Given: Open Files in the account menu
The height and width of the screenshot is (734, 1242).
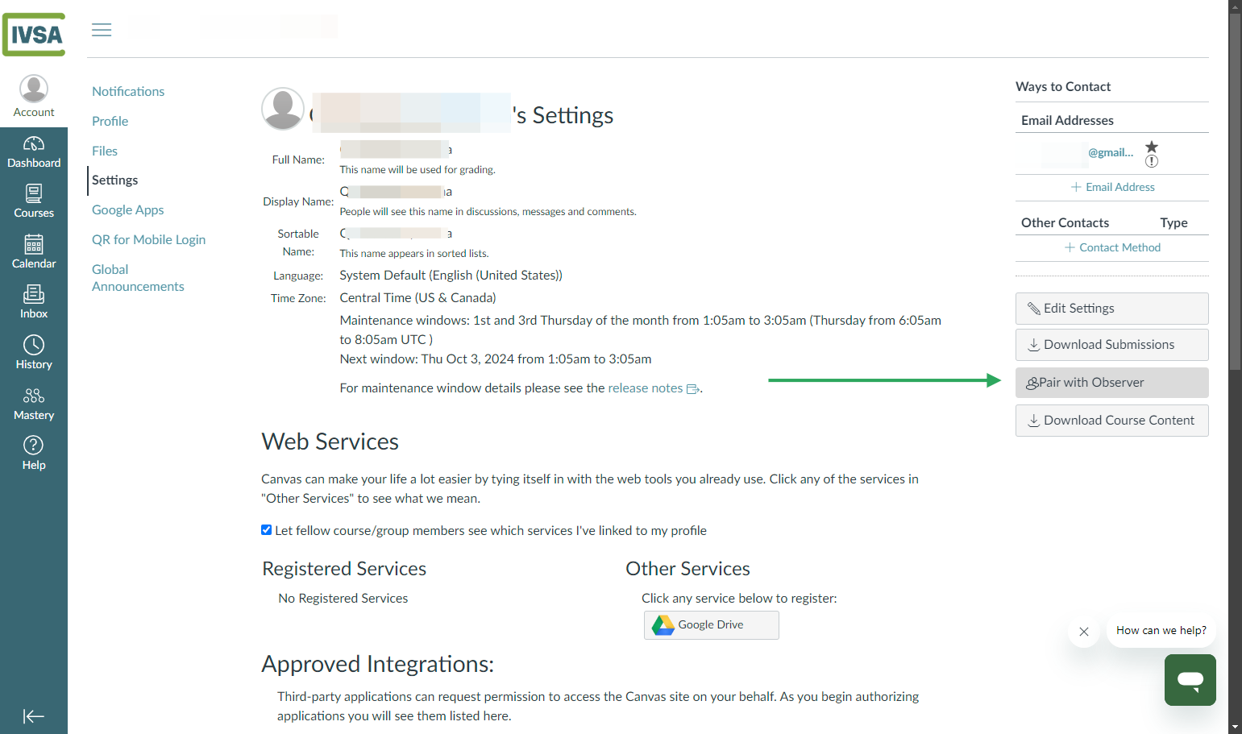Looking at the screenshot, I should (x=105, y=151).
